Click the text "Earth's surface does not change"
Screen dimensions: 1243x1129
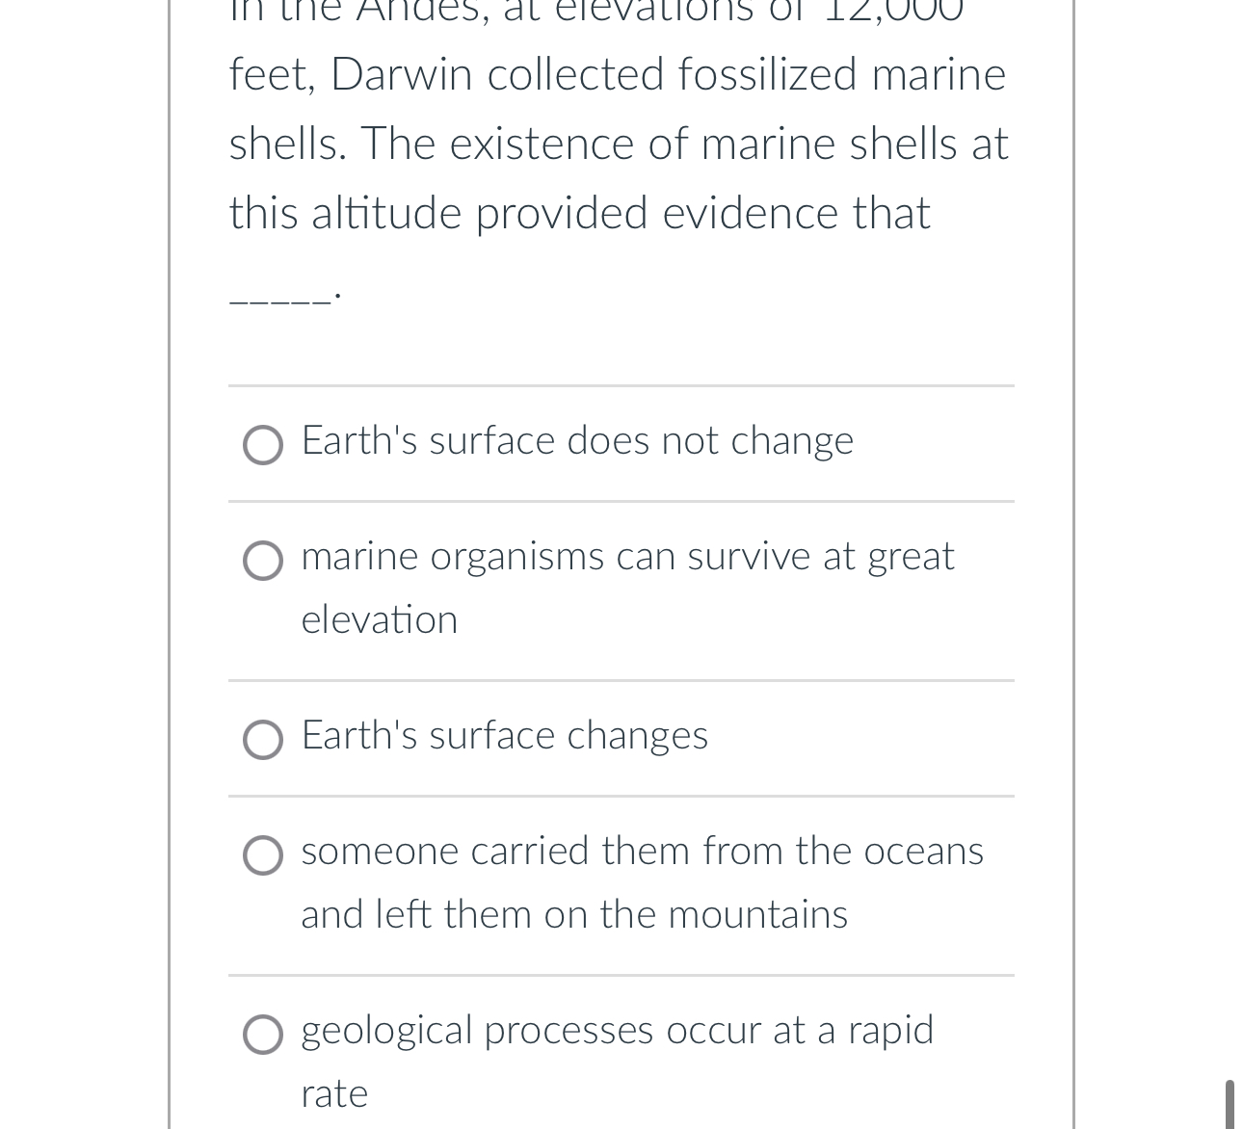point(577,440)
